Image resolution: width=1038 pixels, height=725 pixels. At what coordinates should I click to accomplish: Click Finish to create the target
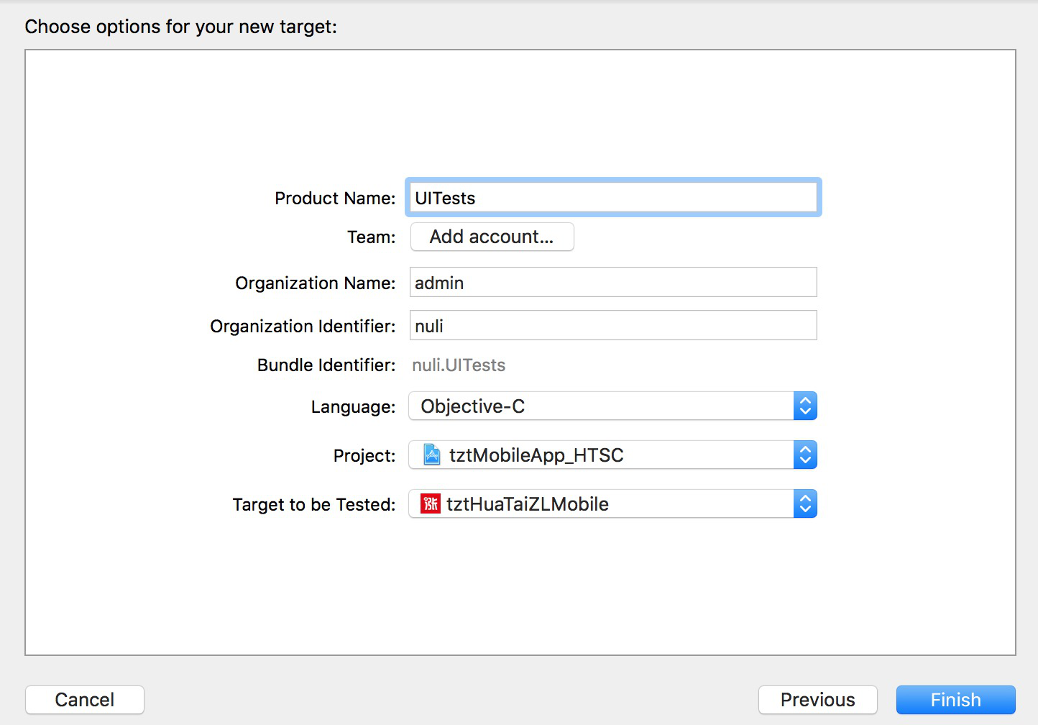point(955,700)
